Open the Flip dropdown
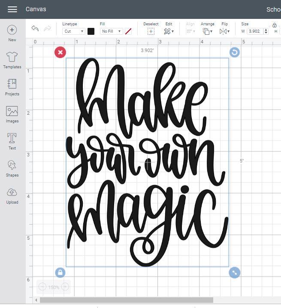The width and height of the screenshot is (281, 308). click(224, 31)
